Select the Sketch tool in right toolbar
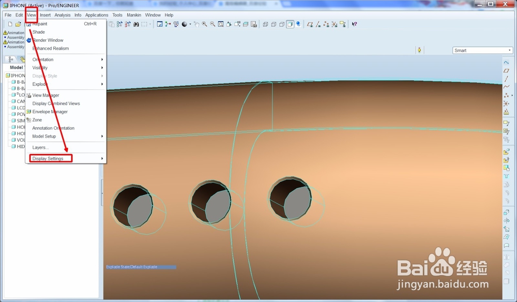This screenshot has height=302, width=517. [x=506, y=62]
